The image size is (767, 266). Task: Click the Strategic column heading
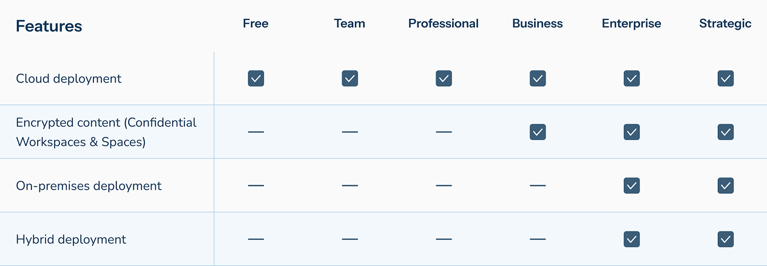click(725, 24)
